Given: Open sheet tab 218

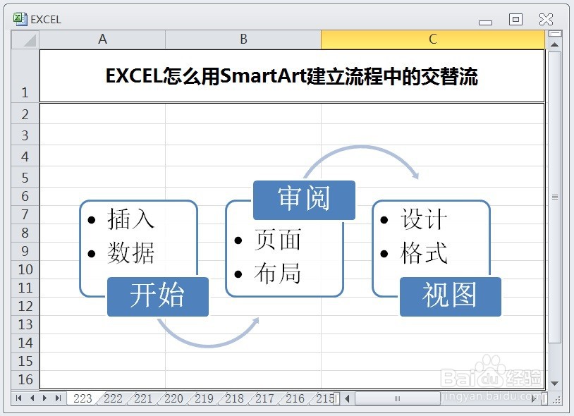Looking at the screenshot, I should 234,398.
